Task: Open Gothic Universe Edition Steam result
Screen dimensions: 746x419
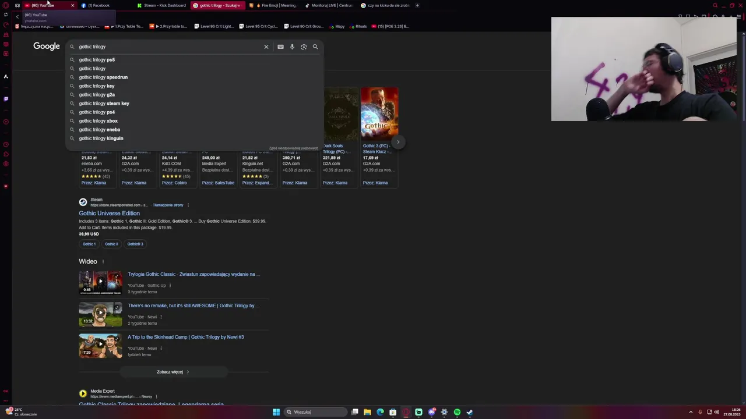Action: [x=109, y=213]
